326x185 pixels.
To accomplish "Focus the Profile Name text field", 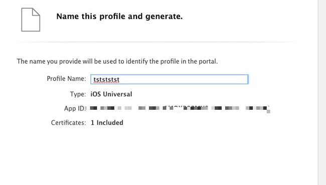I will click(170, 79).
